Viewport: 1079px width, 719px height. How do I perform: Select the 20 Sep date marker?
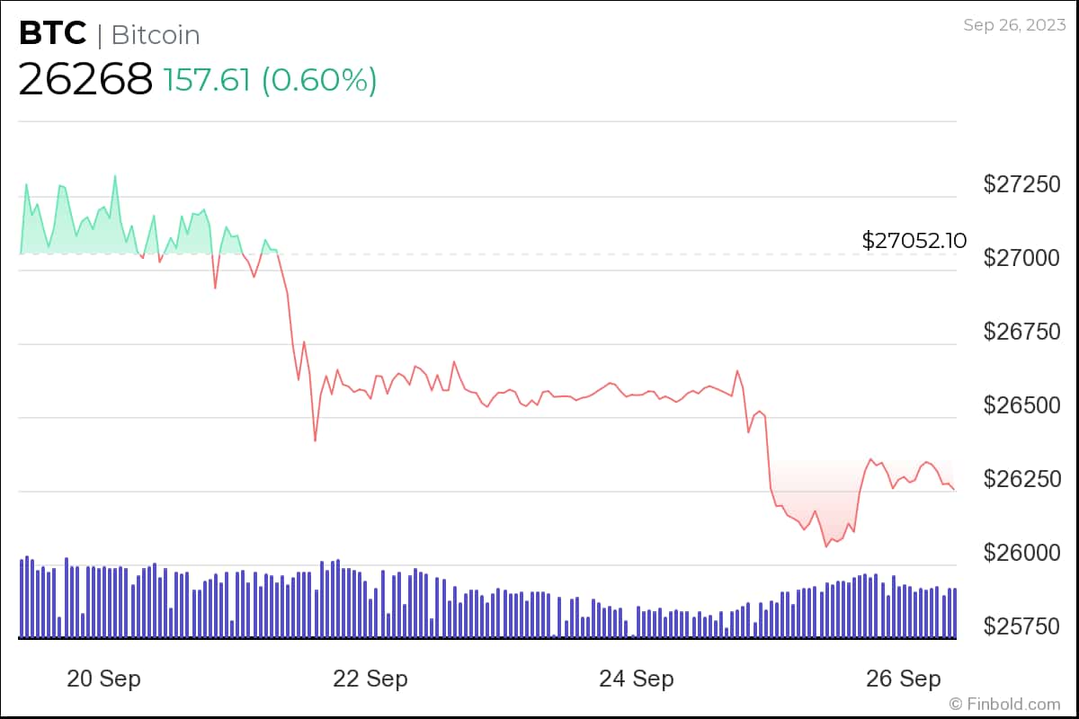[x=103, y=679]
